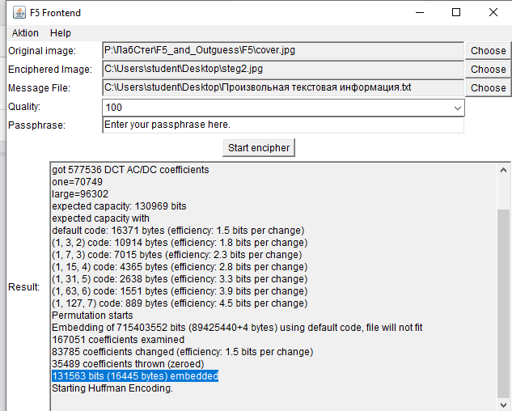
Task: Maximize the F5 Frontend window
Action: (456, 12)
